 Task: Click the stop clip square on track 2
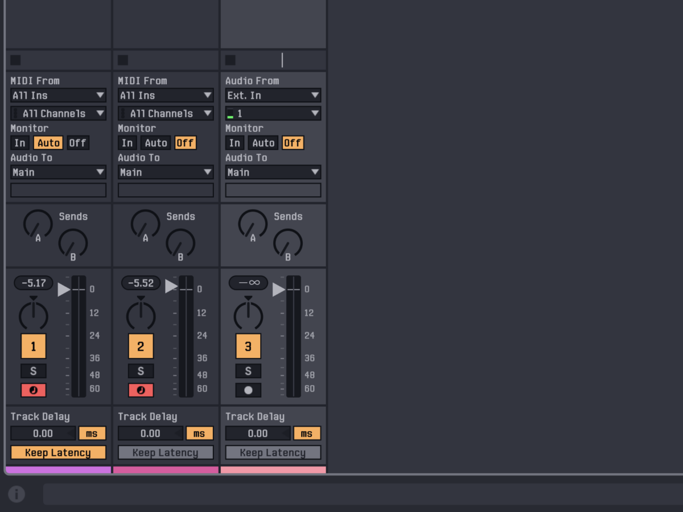[123, 60]
